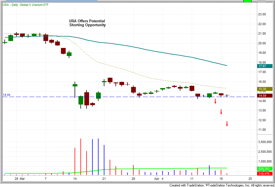Select the 'URA Offers Potential Shorting Opportunity' annotation
The width and height of the screenshot is (275, 187).
87,23
